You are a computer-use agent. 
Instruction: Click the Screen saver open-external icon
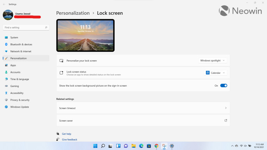(226, 121)
